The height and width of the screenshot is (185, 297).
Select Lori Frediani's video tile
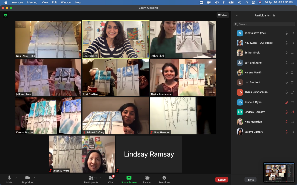point(115,78)
